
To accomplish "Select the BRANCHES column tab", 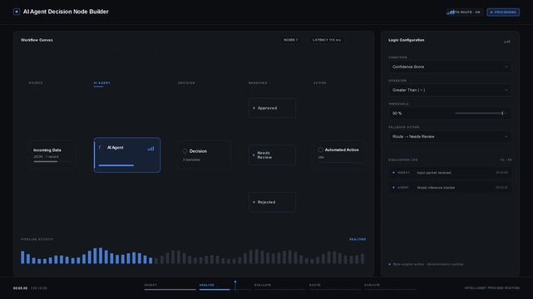I will click(x=258, y=83).
